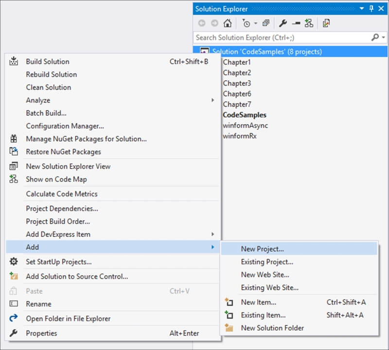Click the Code Map icon in the toolbar
This screenshot has width=389, height=350.
[309, 23]
